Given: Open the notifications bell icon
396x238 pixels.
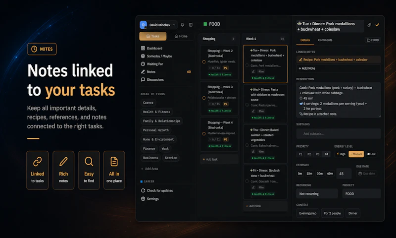Looking at the screenshot, I should tap(182, 25).
